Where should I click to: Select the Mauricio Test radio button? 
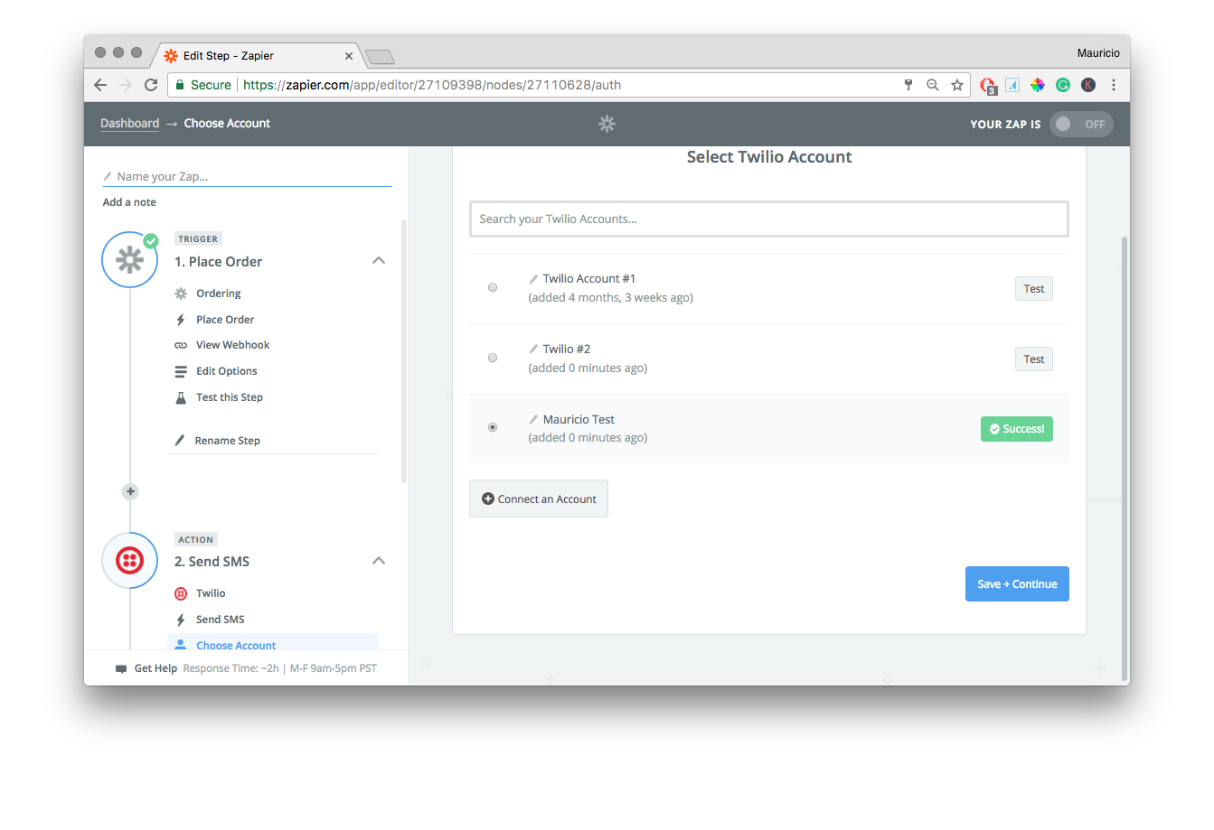pyautogui.click(x=493, y=427)
